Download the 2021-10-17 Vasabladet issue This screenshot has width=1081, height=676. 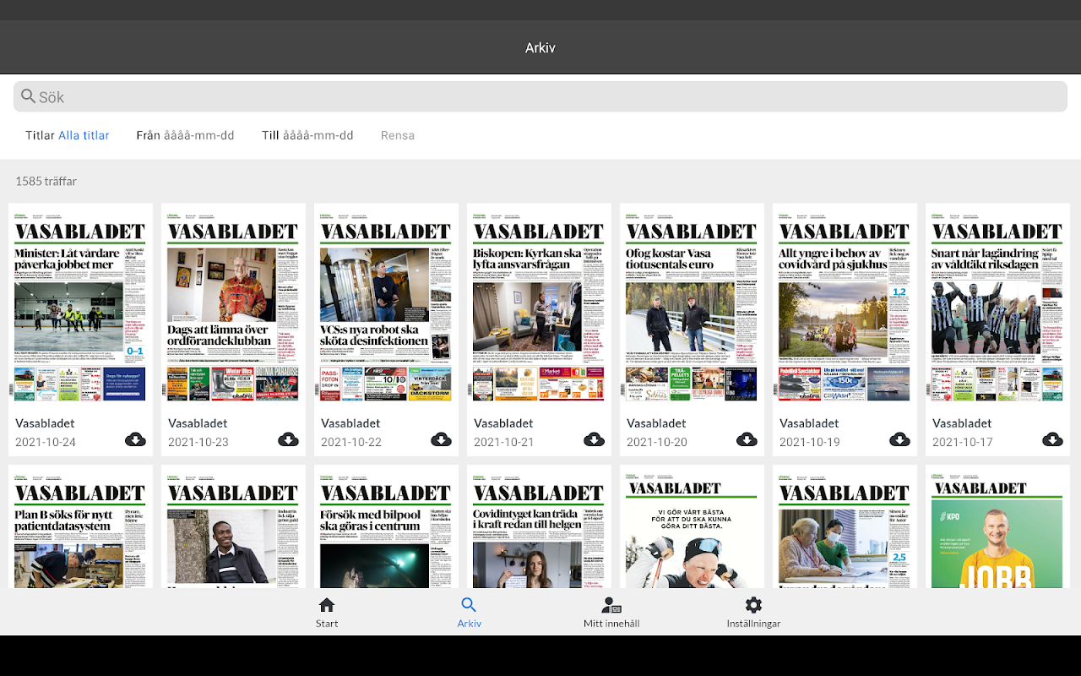(1052, 439)
